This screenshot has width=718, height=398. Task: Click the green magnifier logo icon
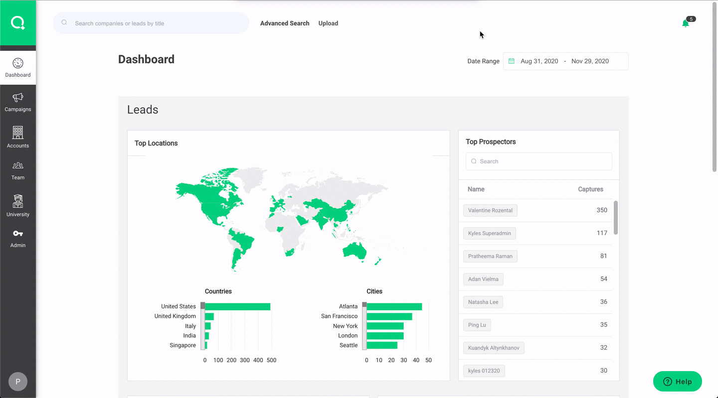18,23
